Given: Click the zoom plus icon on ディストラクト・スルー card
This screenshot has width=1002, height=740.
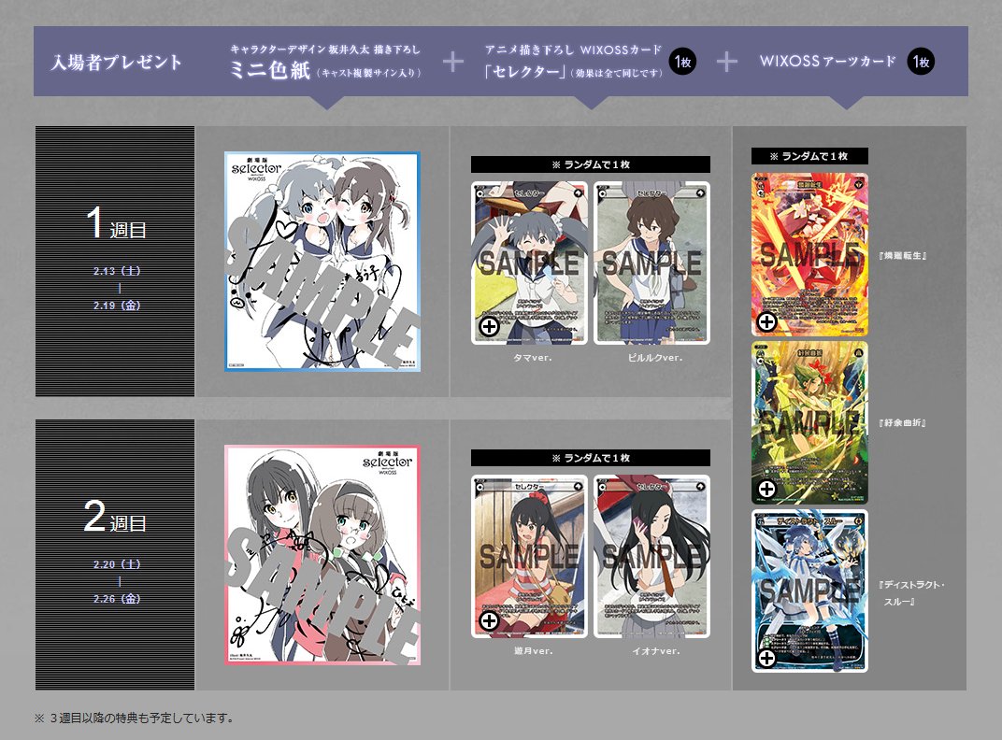Looking at the screenshot, I should pos(766,658).
